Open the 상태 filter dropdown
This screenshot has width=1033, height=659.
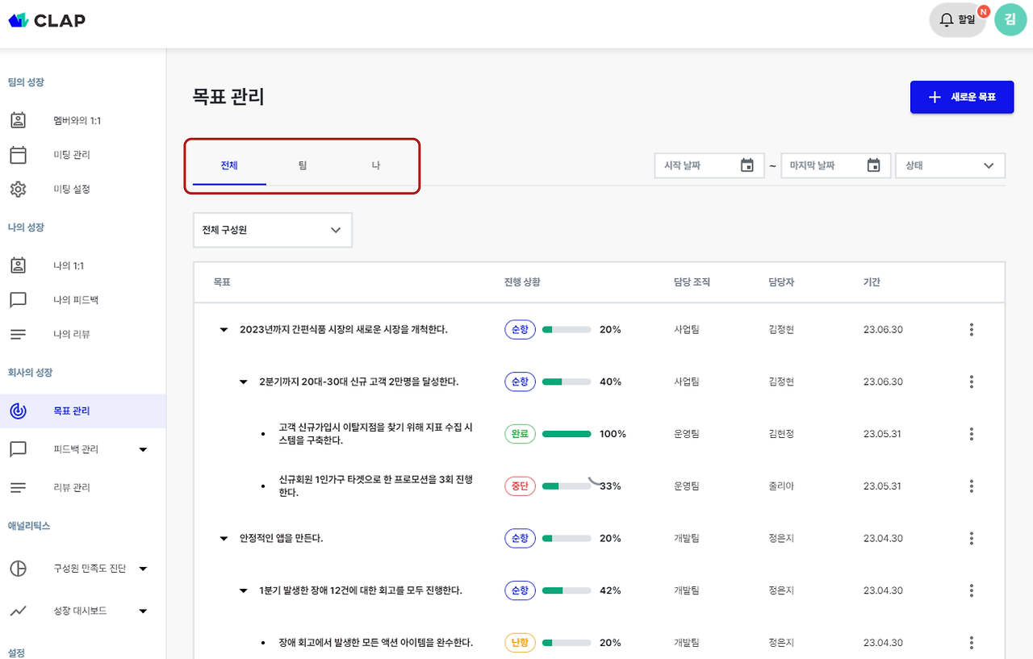pos(950,165)
